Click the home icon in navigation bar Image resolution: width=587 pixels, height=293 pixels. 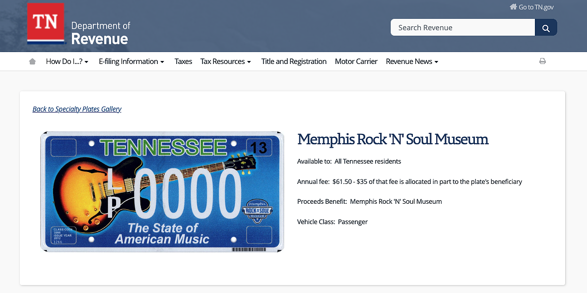(32, 61)
